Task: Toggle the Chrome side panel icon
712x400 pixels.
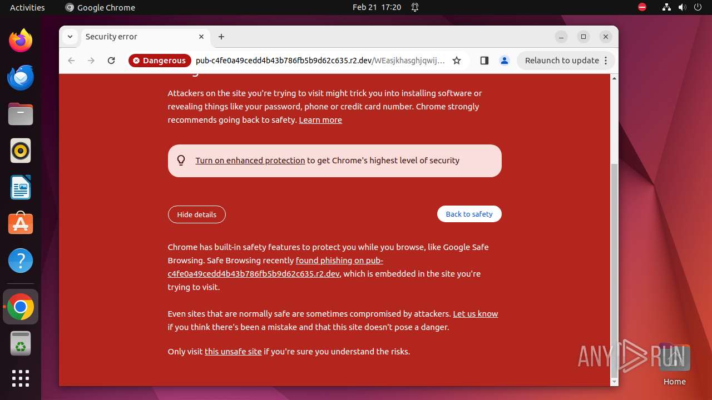Action: pos(484,61)
